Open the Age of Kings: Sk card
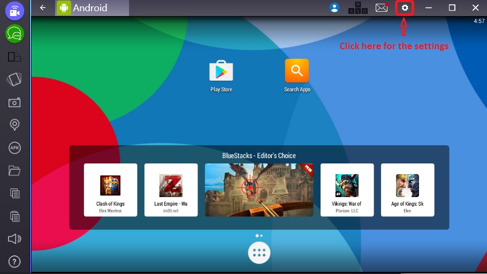Viewport: 487px width, 274px height. [x=407, y=190]
